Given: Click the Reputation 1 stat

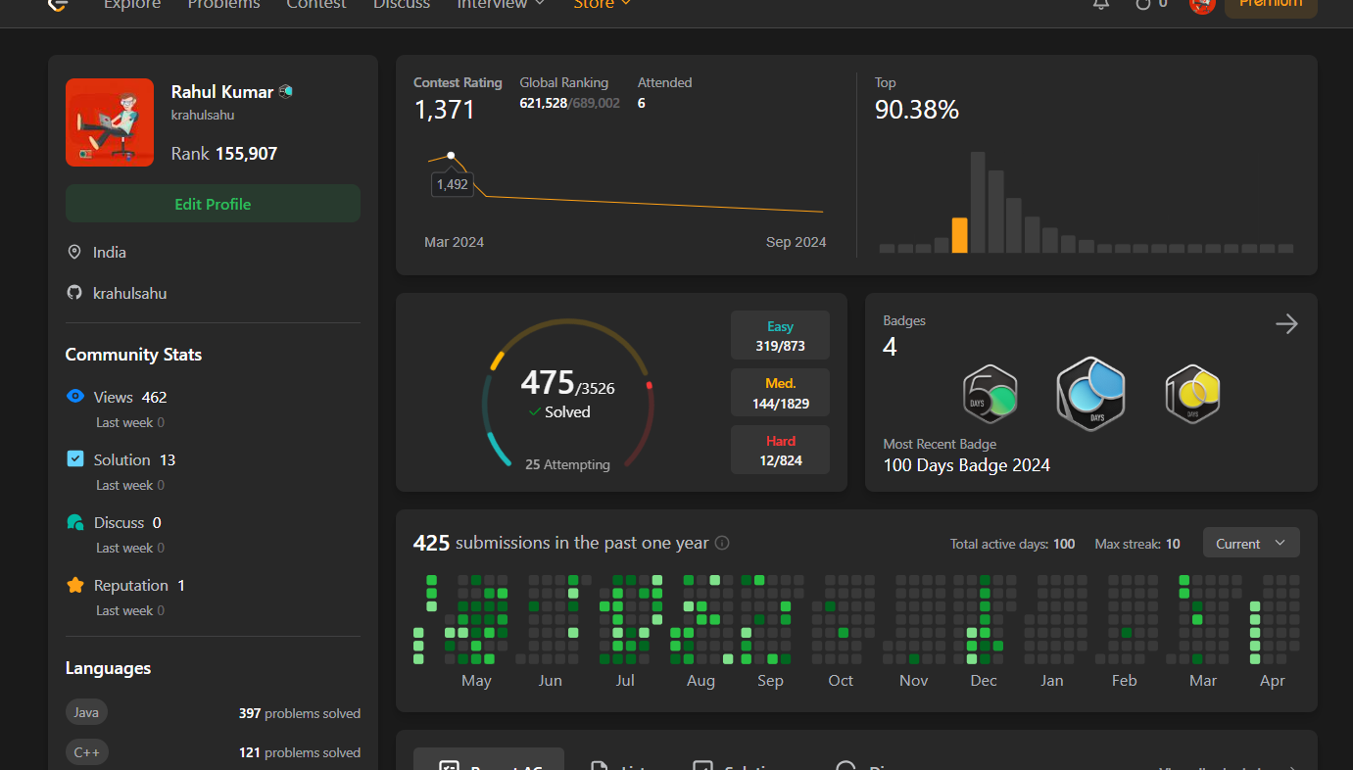Looking at the screenshot, I should coord(139,585).
